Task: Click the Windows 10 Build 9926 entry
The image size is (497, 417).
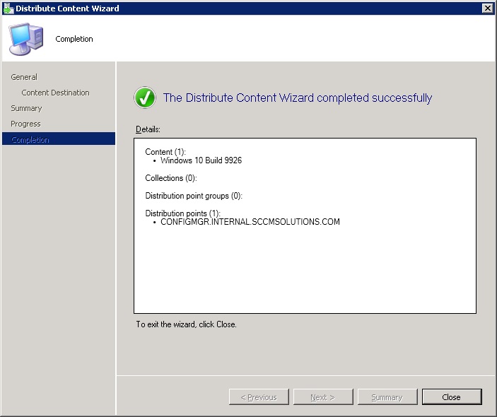Action: point(201,160)
